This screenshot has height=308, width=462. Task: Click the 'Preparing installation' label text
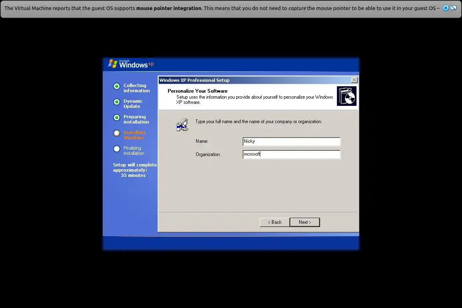pyautogui.click(x=136, y=120)
